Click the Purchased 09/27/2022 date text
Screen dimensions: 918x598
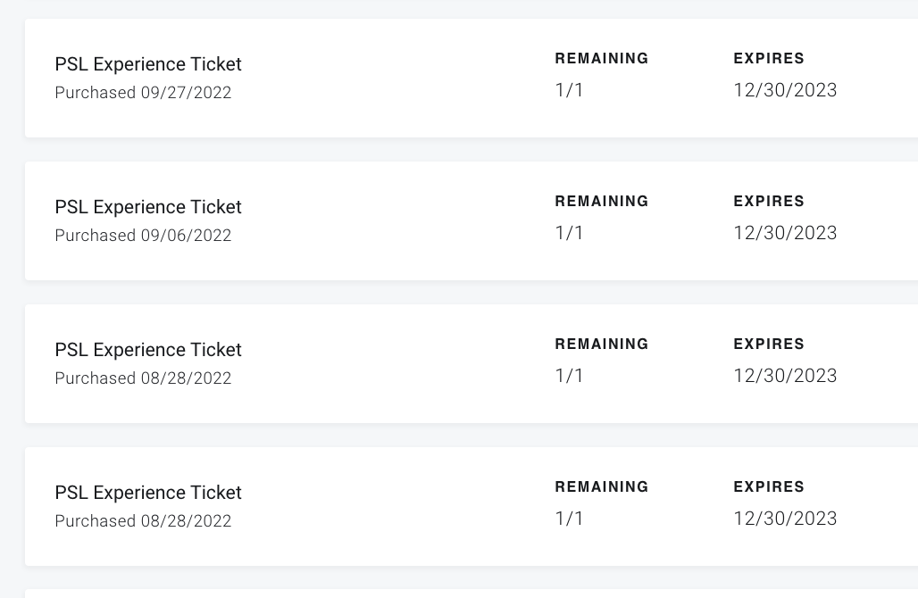(143, 92)
